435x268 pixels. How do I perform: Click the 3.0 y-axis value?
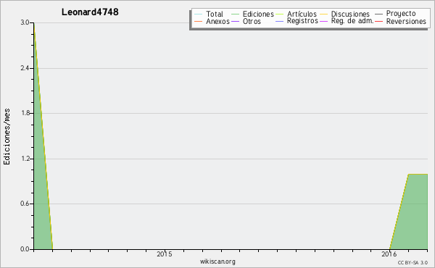25,22
